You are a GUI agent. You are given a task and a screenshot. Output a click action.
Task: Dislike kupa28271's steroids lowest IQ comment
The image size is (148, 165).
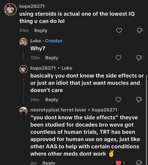[x=140, y=31]
